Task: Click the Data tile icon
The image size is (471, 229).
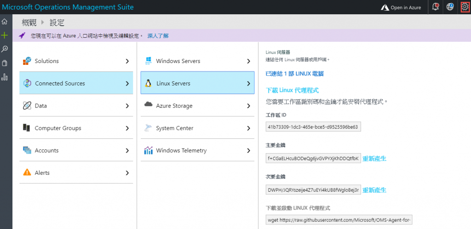Action: pos(27,106)
